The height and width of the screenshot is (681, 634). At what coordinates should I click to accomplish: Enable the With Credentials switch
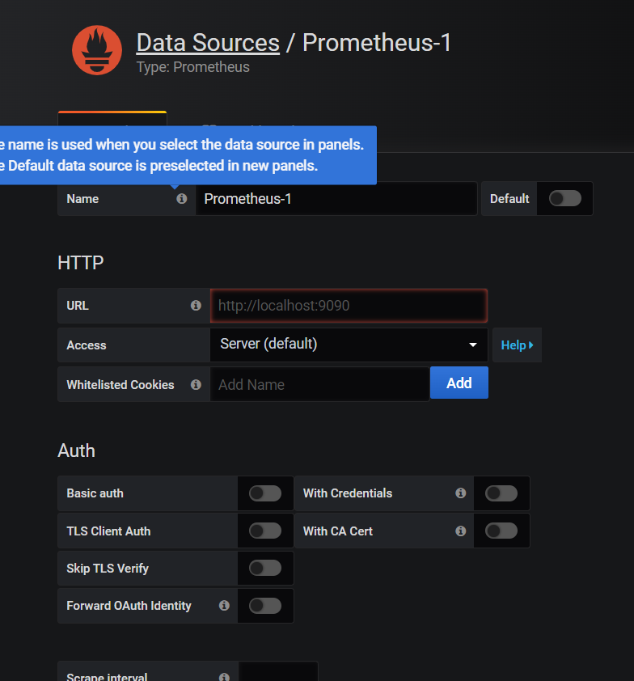pos(501,493)
